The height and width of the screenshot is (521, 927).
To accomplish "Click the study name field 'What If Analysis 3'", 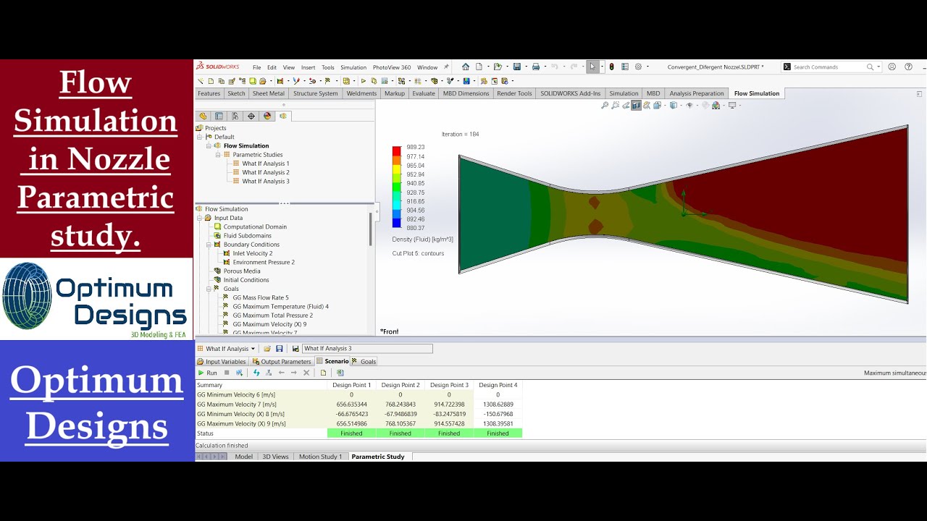I will pyautogui.click(x=367, y=349).
